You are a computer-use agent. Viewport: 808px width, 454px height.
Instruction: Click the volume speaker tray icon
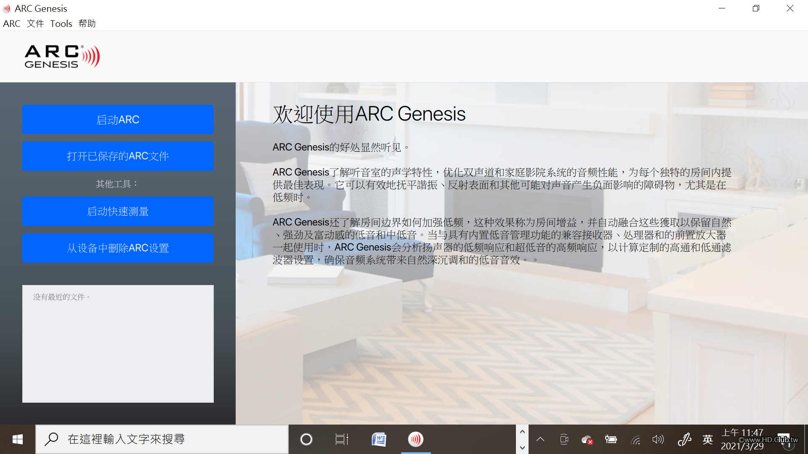click(x=658, y=440)
